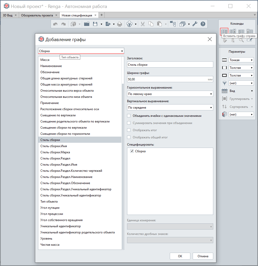Click the funnel filter icon in Параметры
The image size is (258, 266).
pyautogui.click(x=225, y=83)
